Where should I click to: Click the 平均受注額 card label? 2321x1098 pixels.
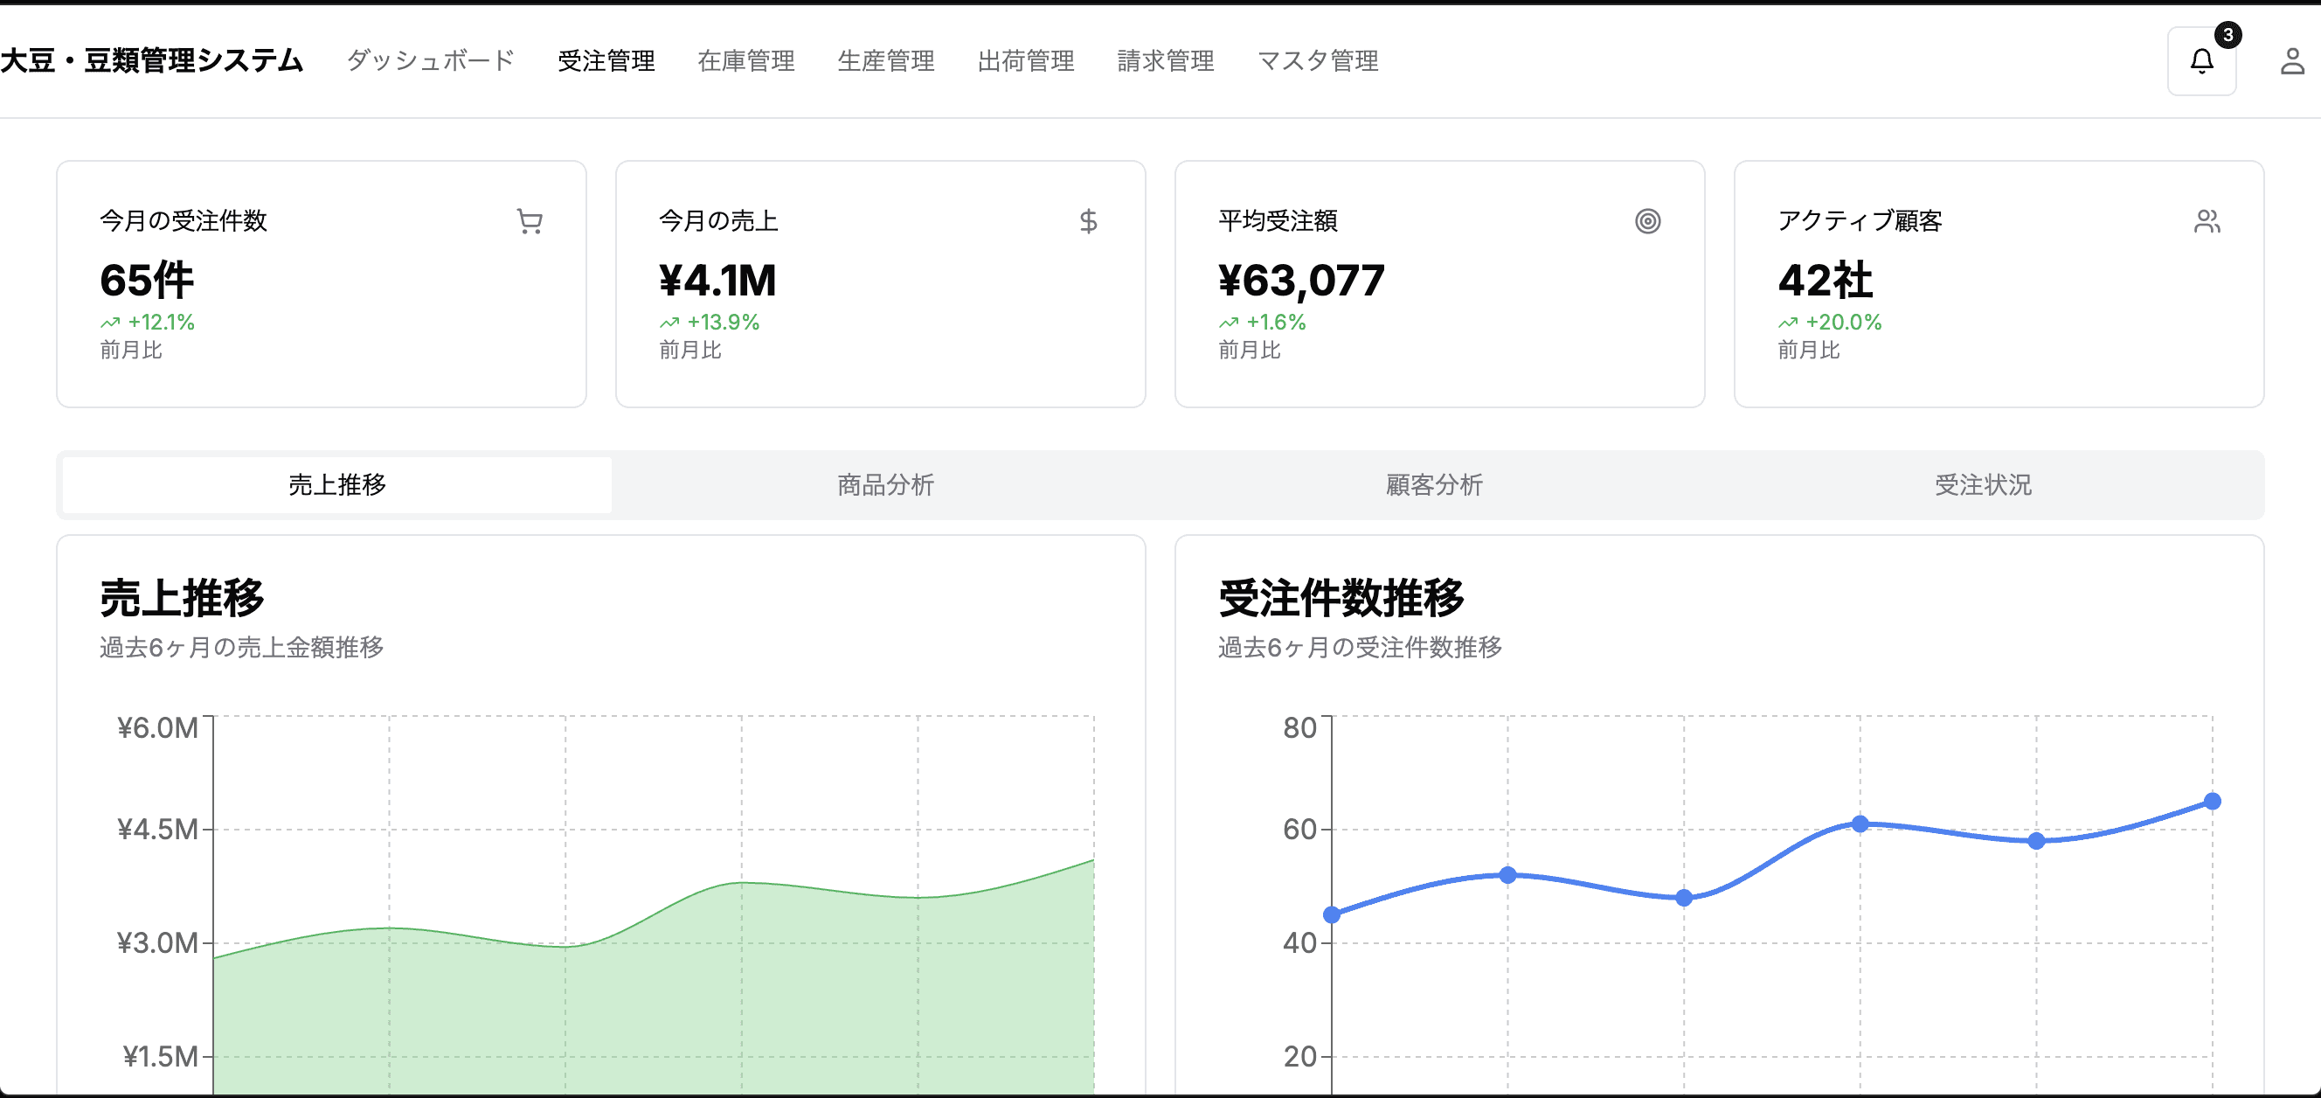[x=1278, y=221]
